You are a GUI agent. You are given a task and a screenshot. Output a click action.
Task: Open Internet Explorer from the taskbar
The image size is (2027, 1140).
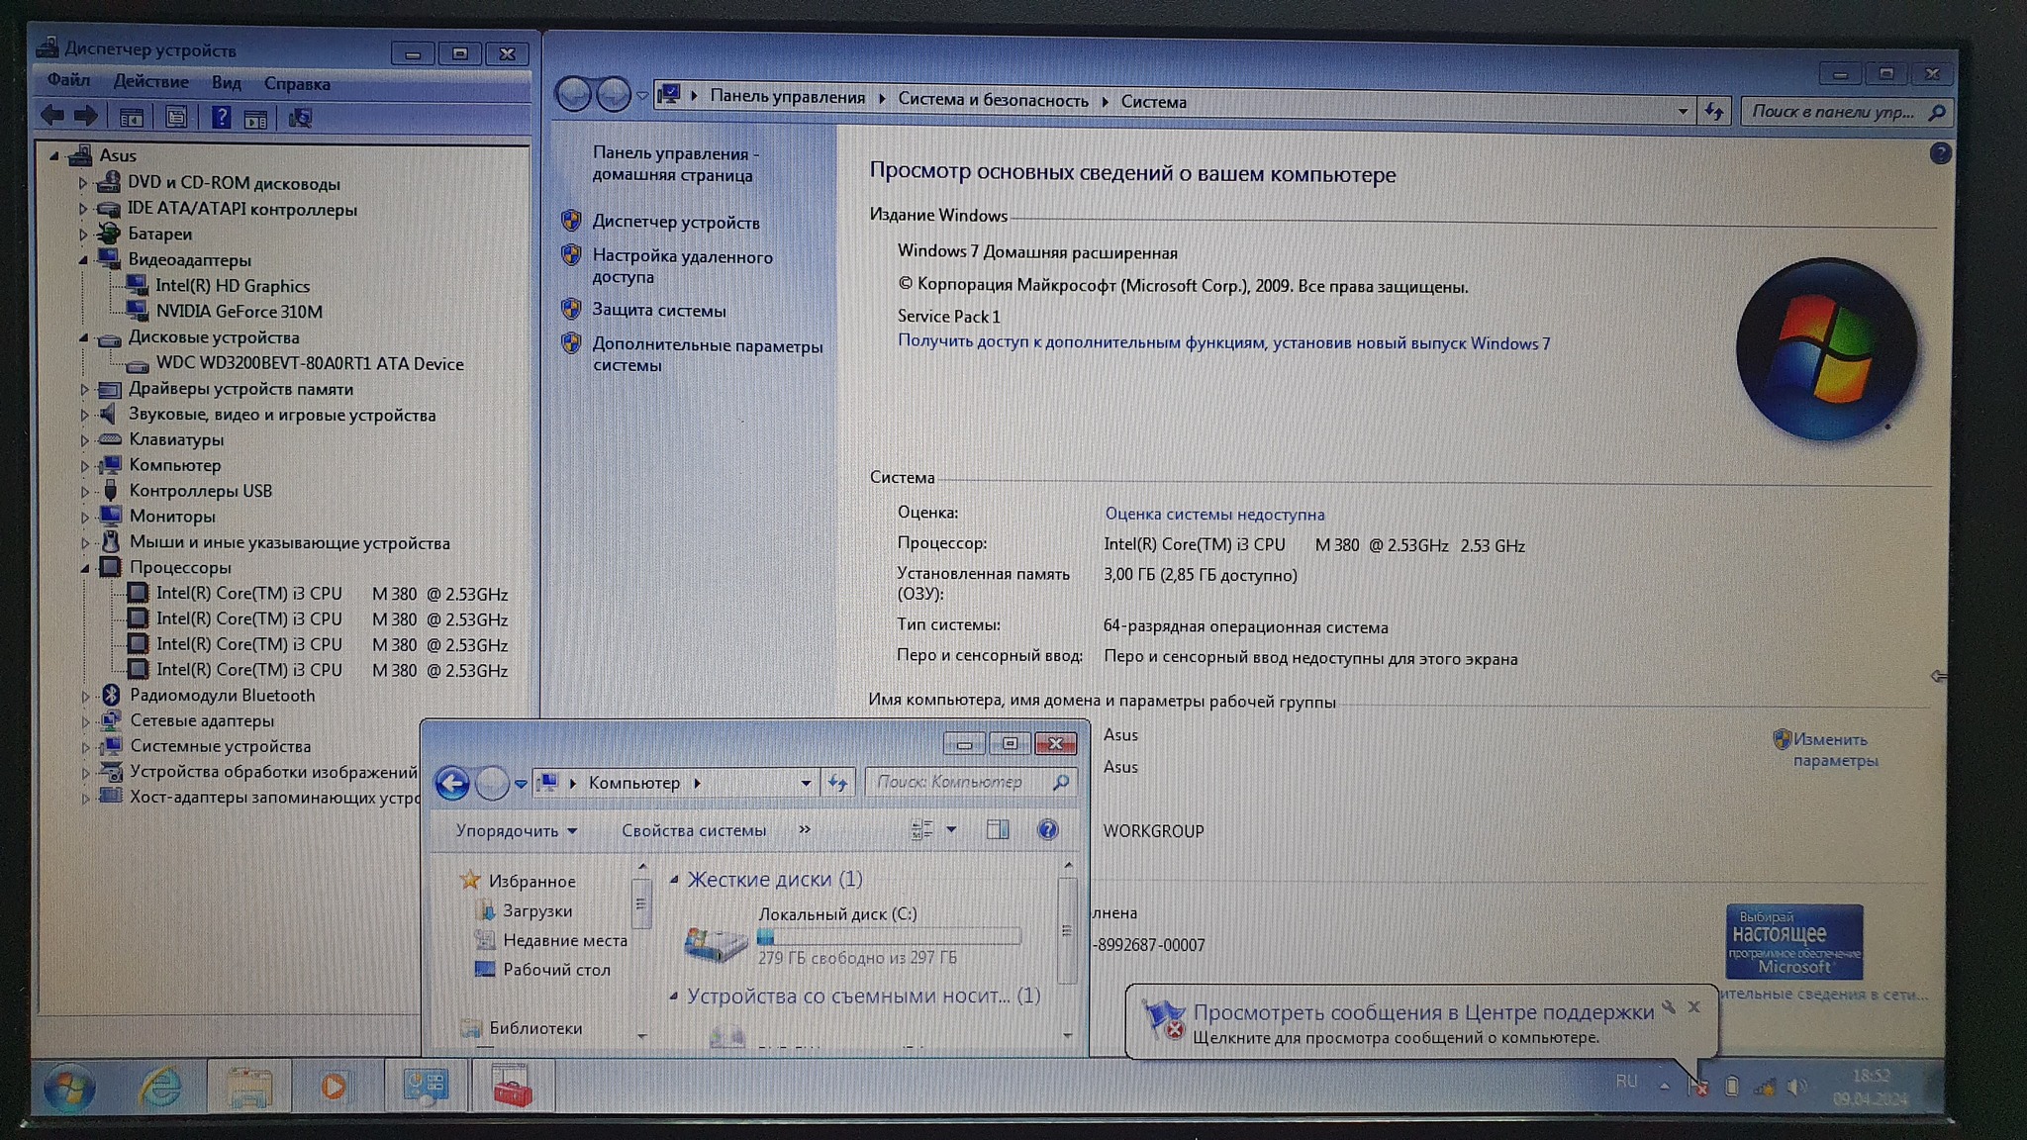point(160,1087)
